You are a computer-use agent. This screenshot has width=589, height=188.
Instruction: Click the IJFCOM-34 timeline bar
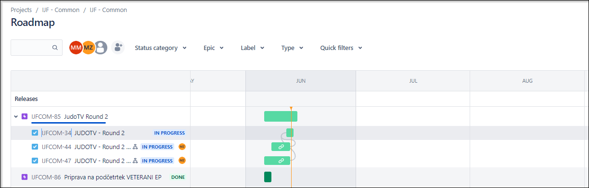(x=290, y=133)
